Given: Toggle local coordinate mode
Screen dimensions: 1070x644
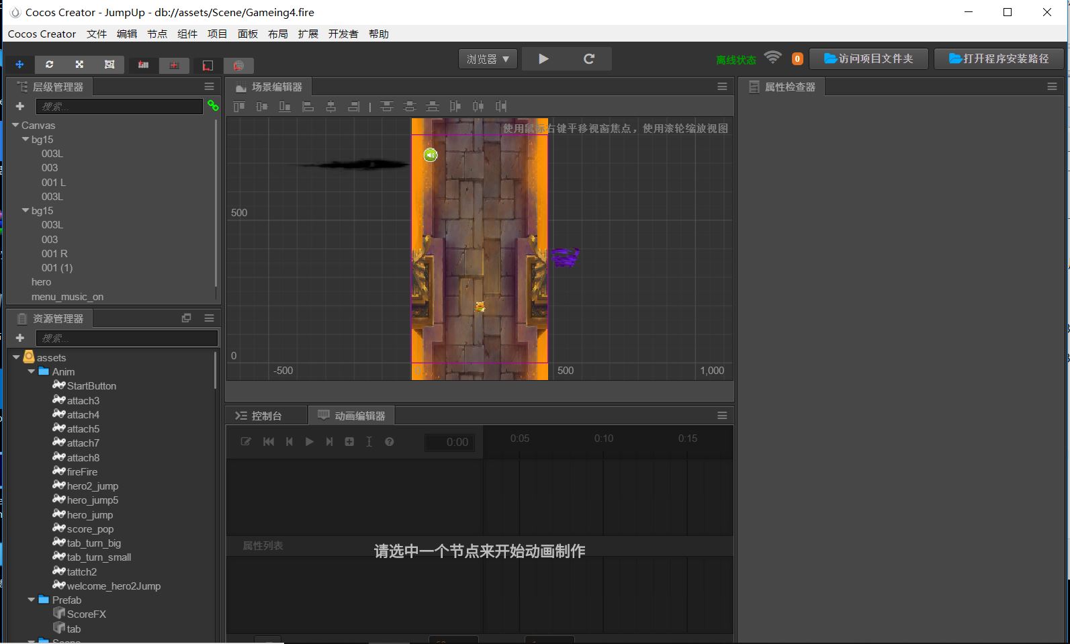Looking at the screenshot, I should (208, 65).
